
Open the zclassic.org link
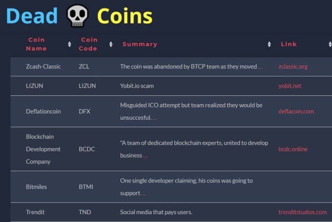click(x=293, y=67)
